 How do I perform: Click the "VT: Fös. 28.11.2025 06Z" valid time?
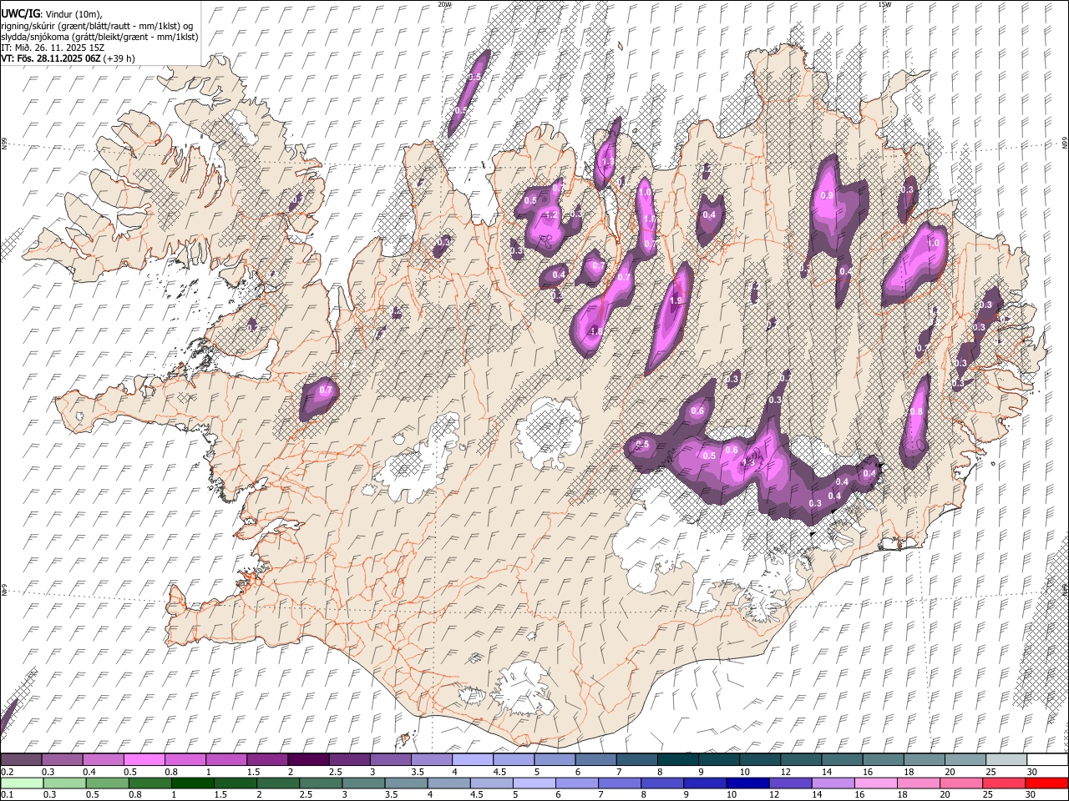(51, 58)
